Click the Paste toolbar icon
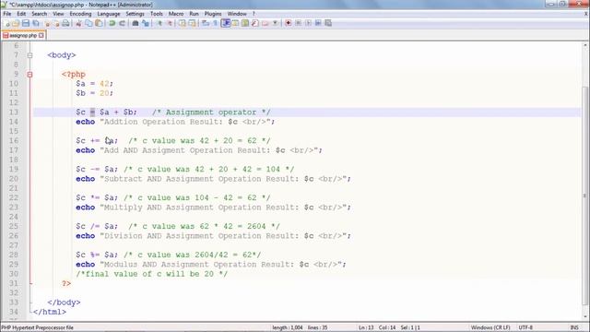The width and height of the screenshot is (590, 332). (99, 23)
